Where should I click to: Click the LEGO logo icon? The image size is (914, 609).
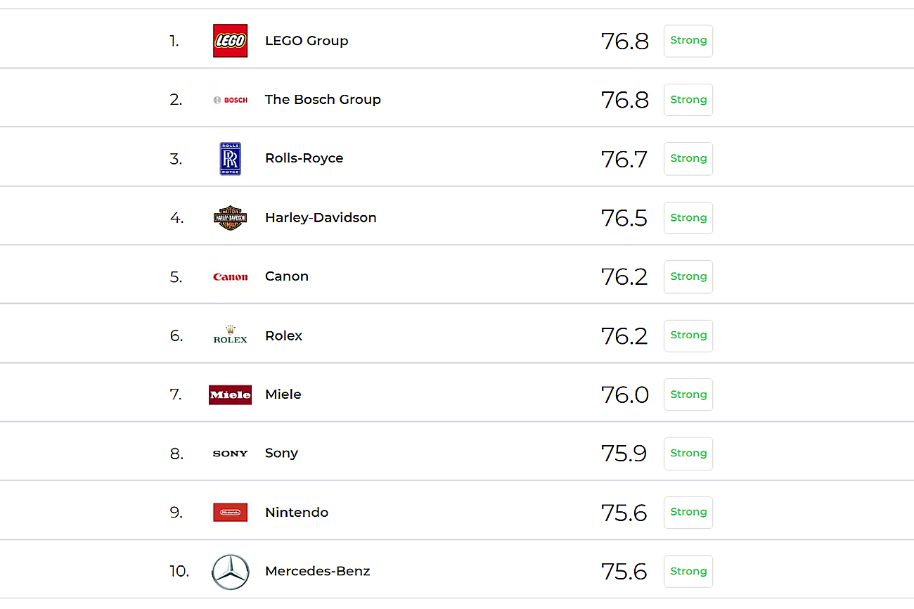pos(230,41)
